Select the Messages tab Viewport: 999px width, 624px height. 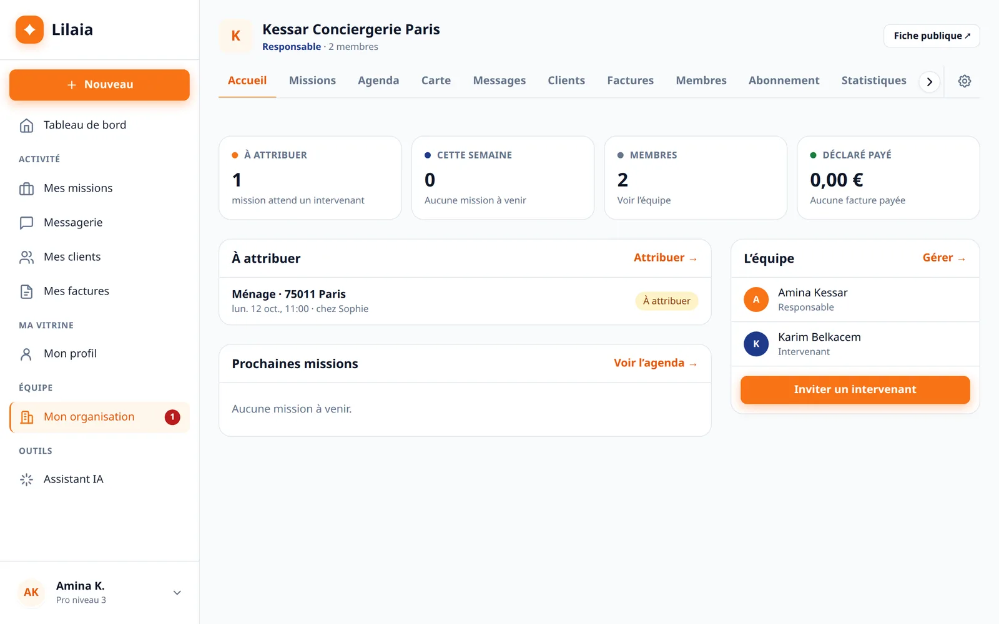pyautogui.click(x=499, y=80)
